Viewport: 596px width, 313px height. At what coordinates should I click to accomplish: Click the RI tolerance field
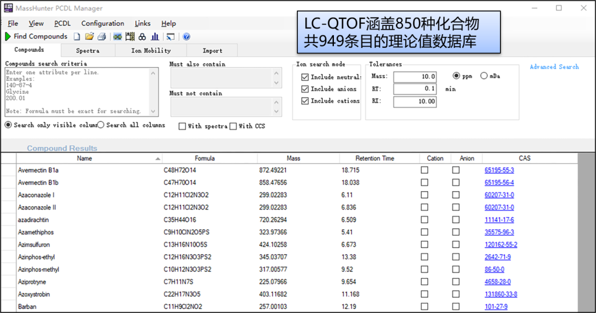pyautogui.click(x=414, y=102)
